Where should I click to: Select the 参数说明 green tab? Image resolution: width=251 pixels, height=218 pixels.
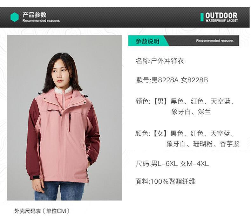coord(148,41)
